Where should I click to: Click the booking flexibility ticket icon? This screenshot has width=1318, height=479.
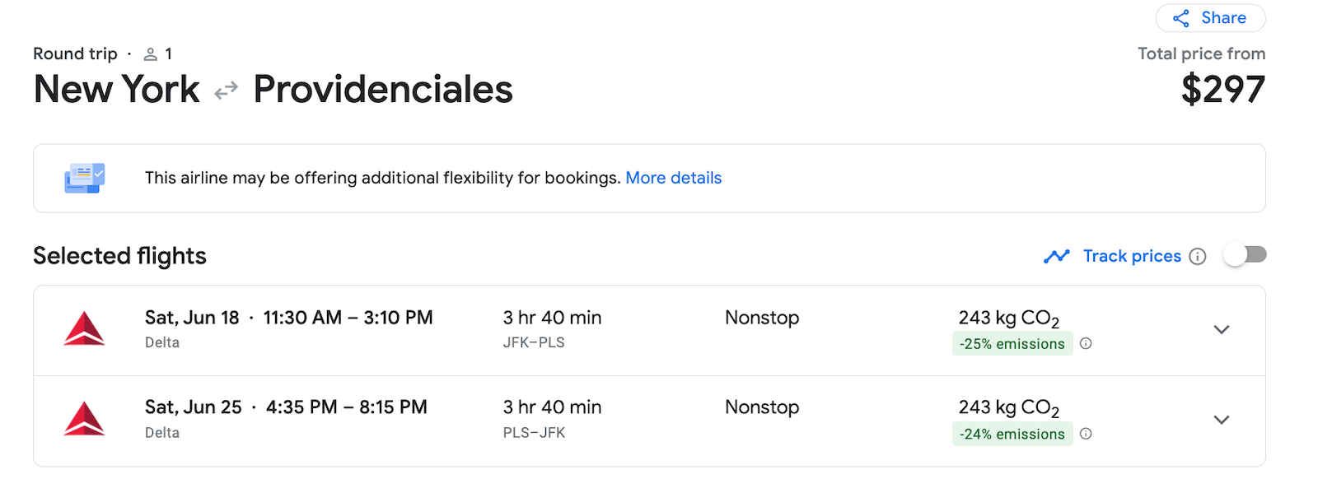point(84,177)
